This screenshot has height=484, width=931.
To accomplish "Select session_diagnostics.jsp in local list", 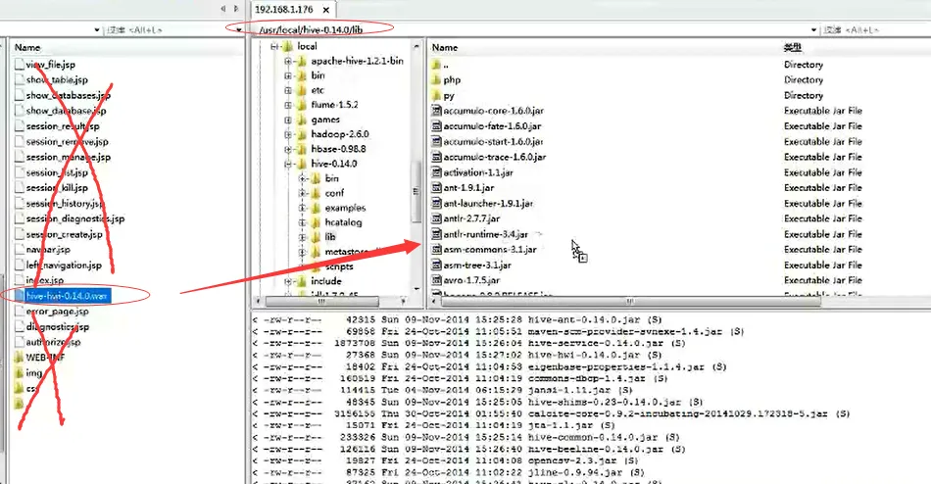I will pos(75,218).
